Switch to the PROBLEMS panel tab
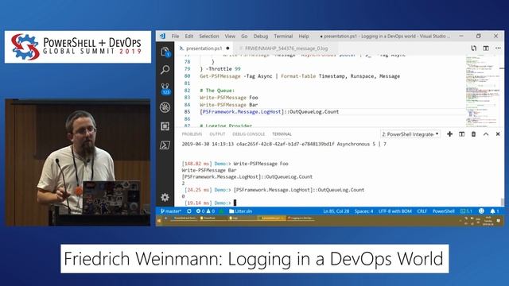 (x=192, y=134)
